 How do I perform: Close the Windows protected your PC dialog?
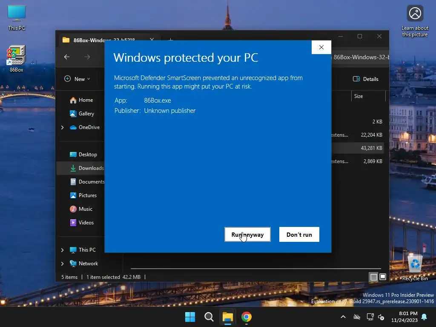pyautogui.click(x=321, y=47)
